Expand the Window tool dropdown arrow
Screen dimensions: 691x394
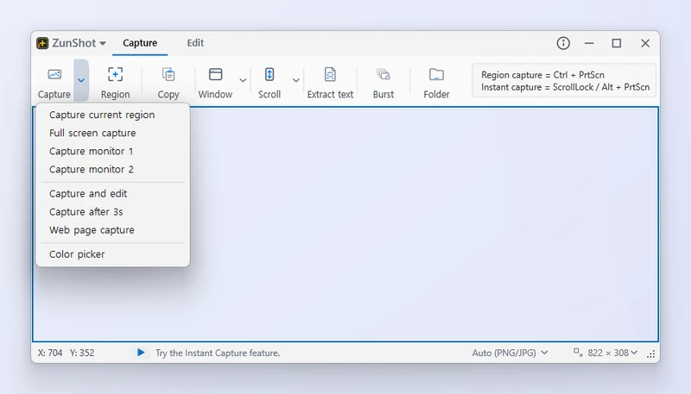coord(243,80)
